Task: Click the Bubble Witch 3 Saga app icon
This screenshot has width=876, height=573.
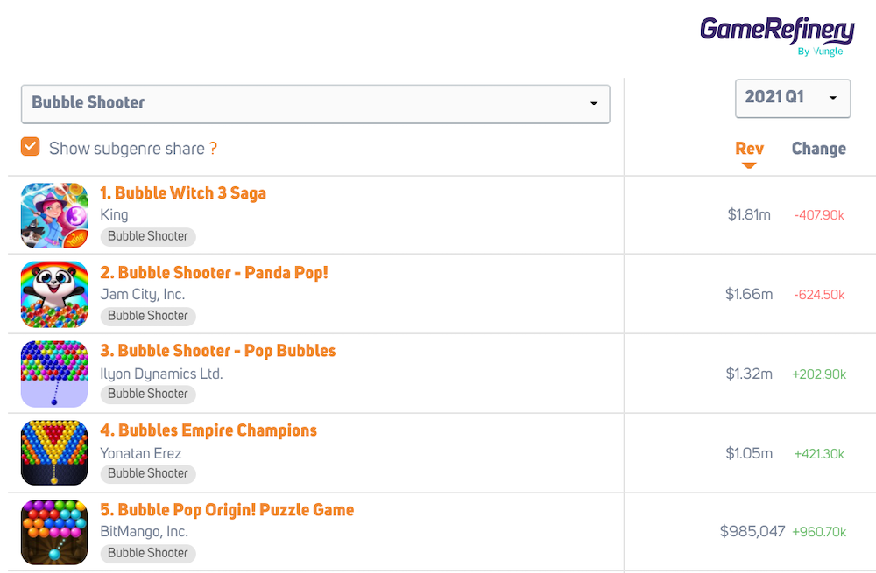Action: 54,215
